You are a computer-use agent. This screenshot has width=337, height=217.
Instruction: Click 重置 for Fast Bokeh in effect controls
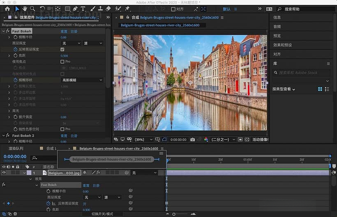(x=64, y=32)
